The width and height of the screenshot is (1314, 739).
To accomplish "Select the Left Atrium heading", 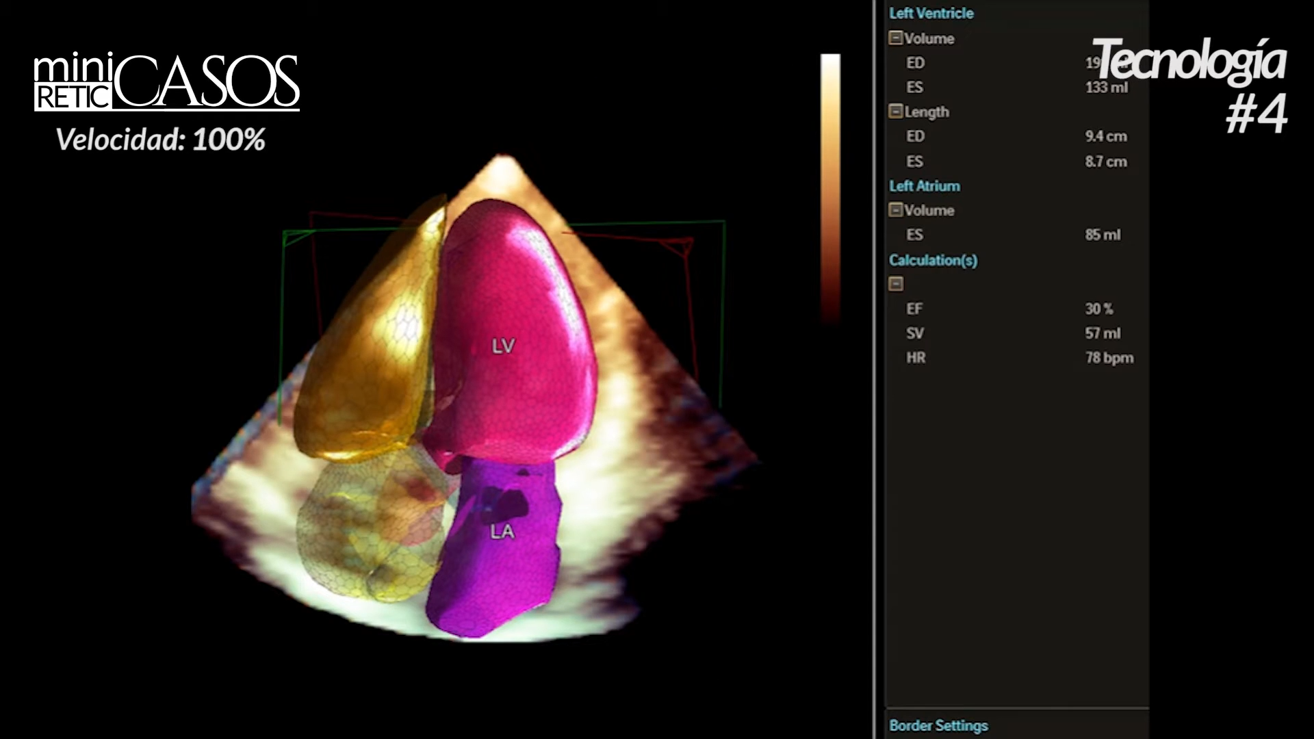I will click(924, 186).
